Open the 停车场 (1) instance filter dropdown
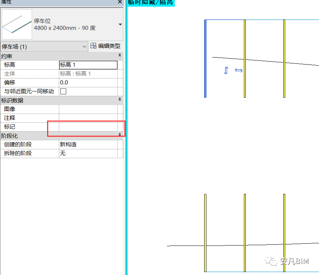 click(x=44, y=47)
